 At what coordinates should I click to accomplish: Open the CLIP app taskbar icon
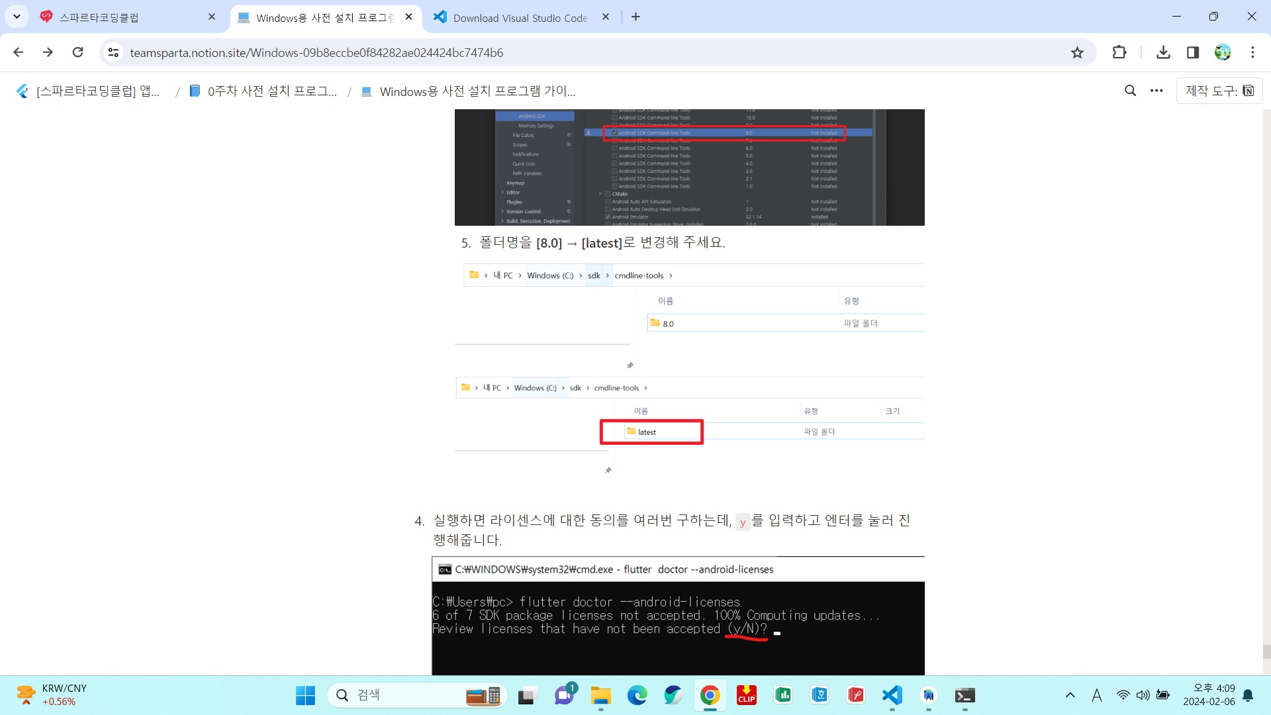click(747, 695)
